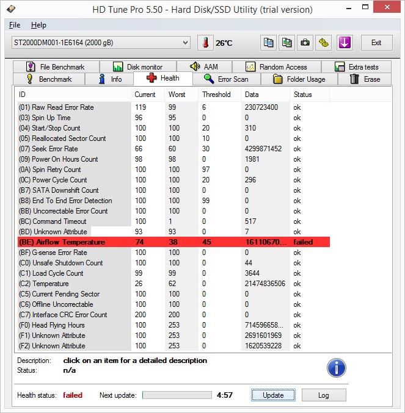
Task: Select the (01) Raw Read Error Rate row
Action: click(173, 107)
